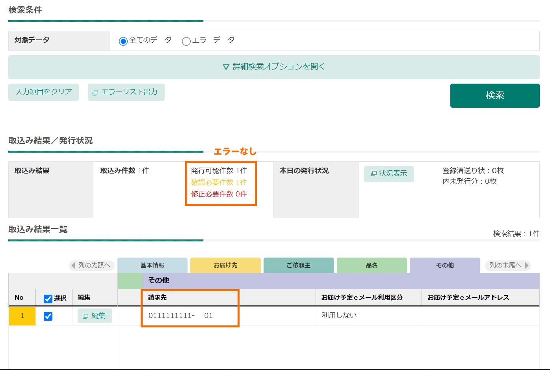Viewport: 550px width, 370px height.
Task: Click the ▽ triangle beside 詳細検索オプションを開く
Action: 225,67
